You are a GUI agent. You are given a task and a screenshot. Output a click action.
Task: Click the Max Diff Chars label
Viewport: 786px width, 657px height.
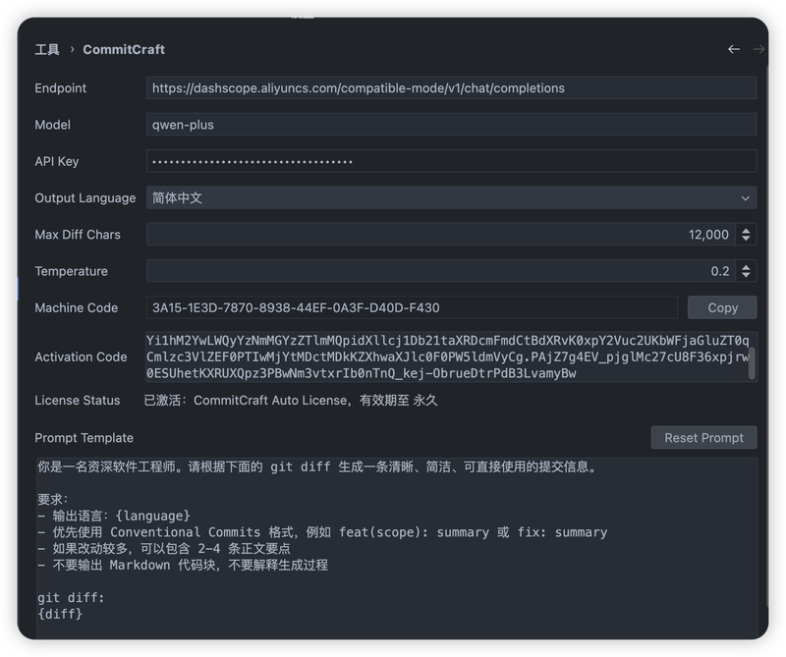(78, 235)
